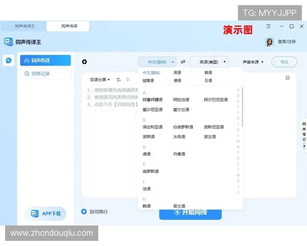The width and height of the screenshot is (307, 246).
Task: Jump to letter J in the alphabet index
Action: tap(238, 124)
